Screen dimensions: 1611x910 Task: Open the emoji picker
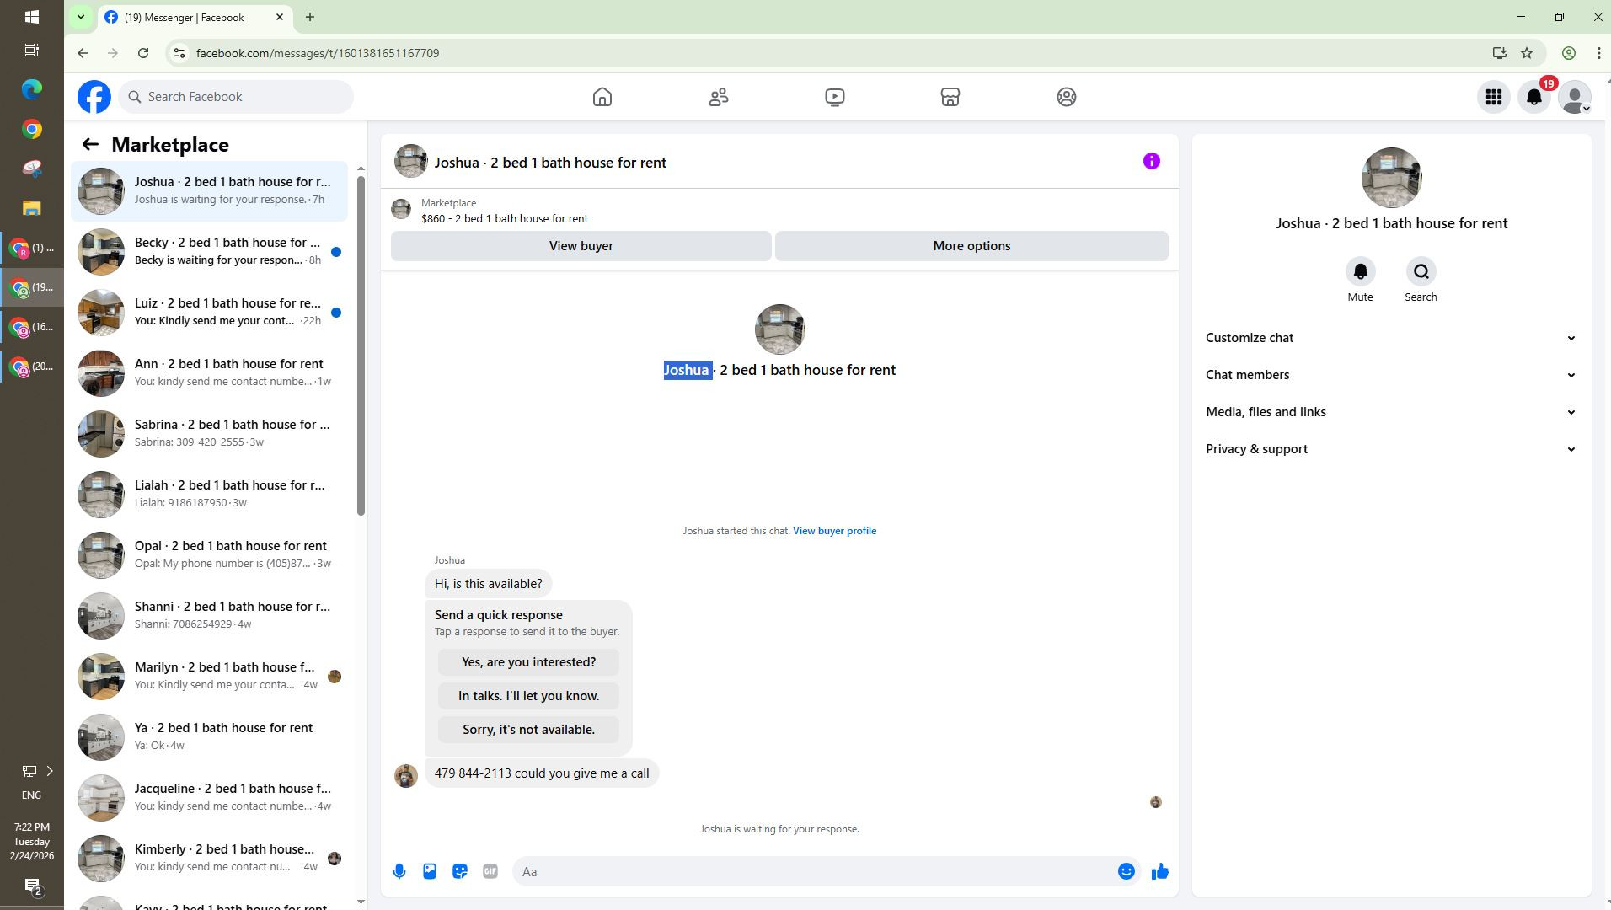pos(1127,871)
